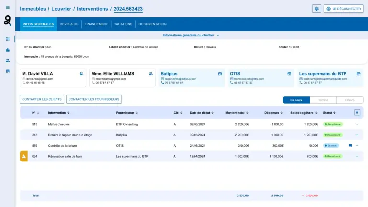Open the store icon in sidebar
This screenshot has width=368, height=207.
tap(8, 71)
